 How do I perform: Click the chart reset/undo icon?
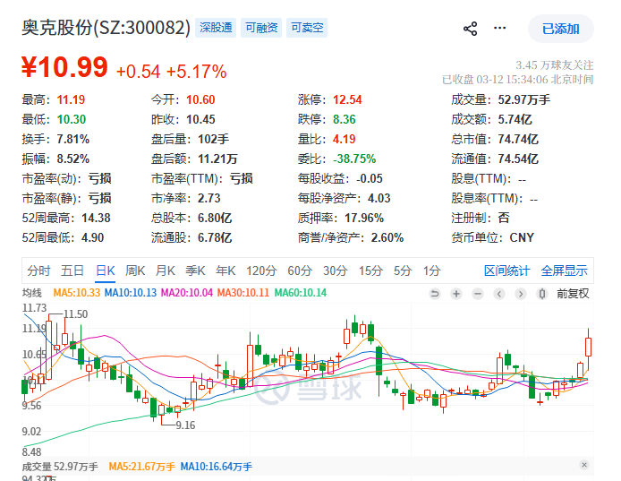435,294
